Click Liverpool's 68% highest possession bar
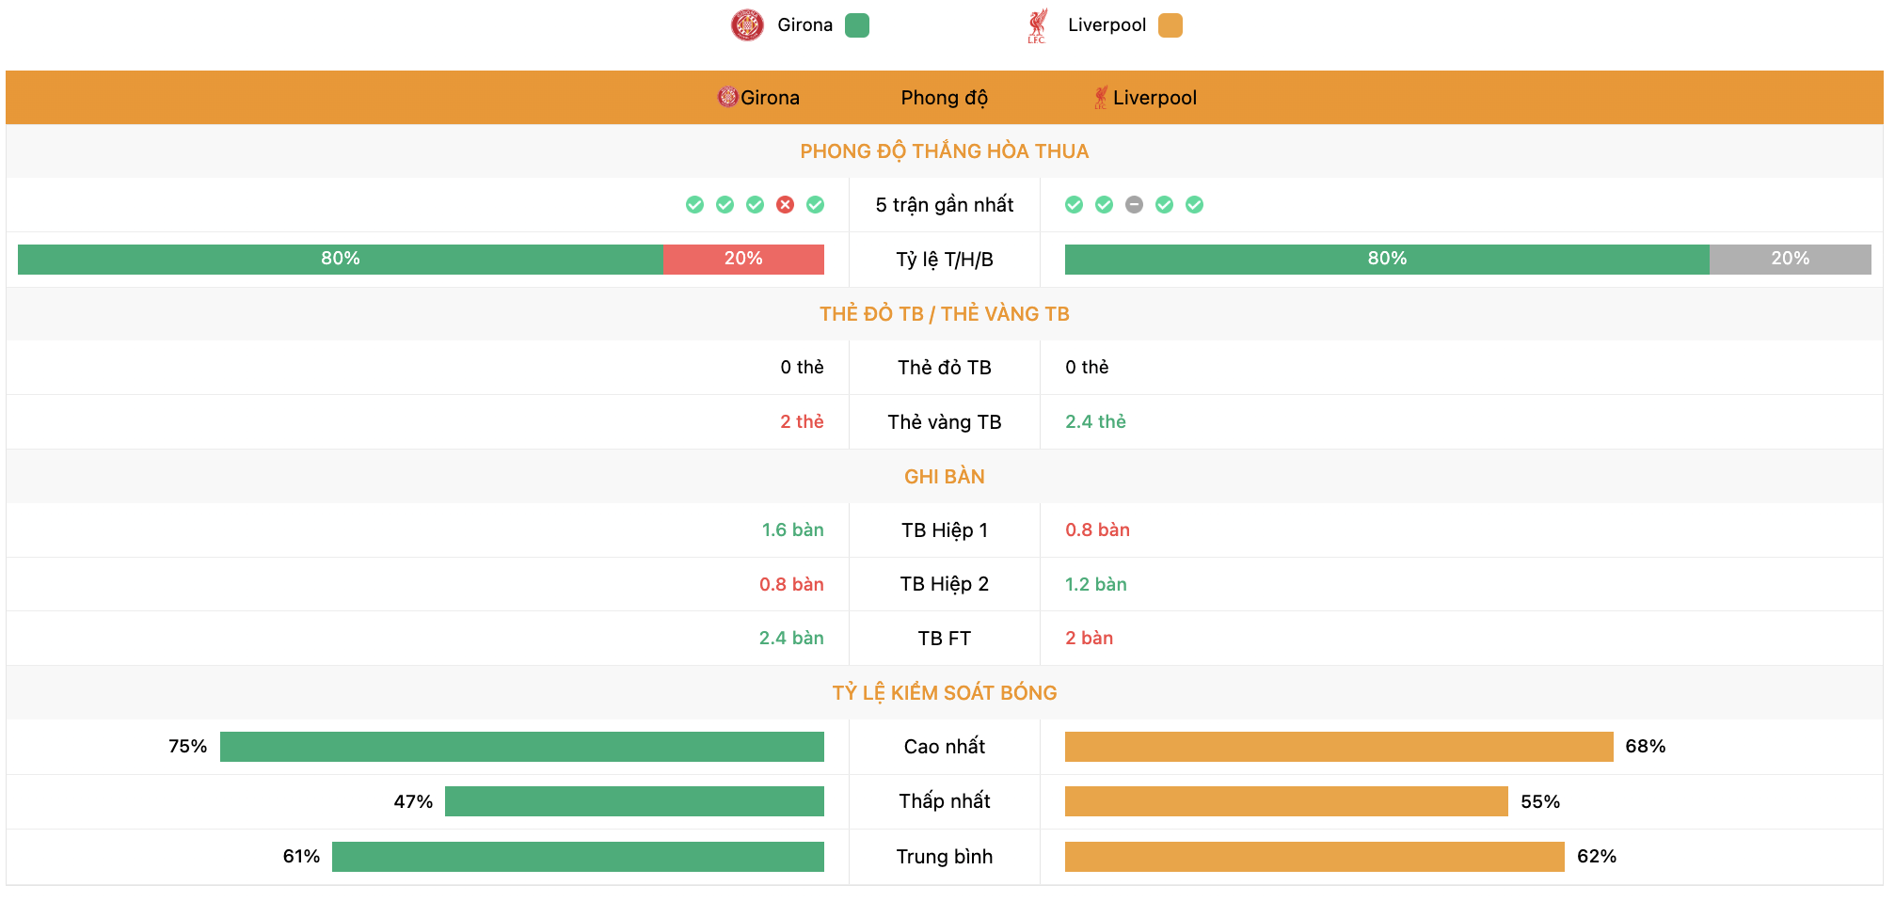Image resolution: width=1895 pixels, height=901 pixels. pyautogui.click(x=1339, y=747)
